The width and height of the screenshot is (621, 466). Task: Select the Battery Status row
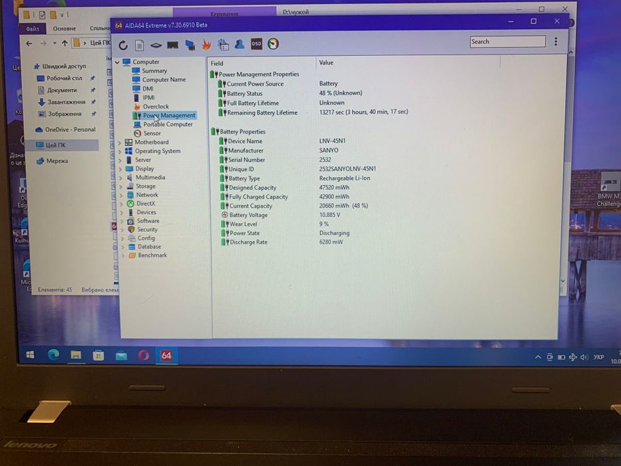(x=290, y=93)
